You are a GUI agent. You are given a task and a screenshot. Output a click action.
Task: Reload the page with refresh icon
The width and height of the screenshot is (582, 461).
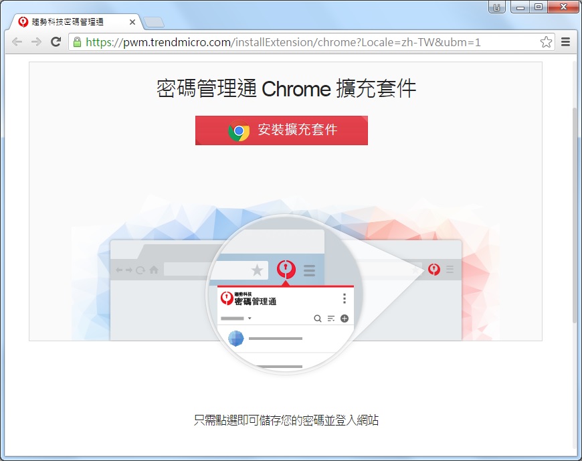tap(56, 42)
